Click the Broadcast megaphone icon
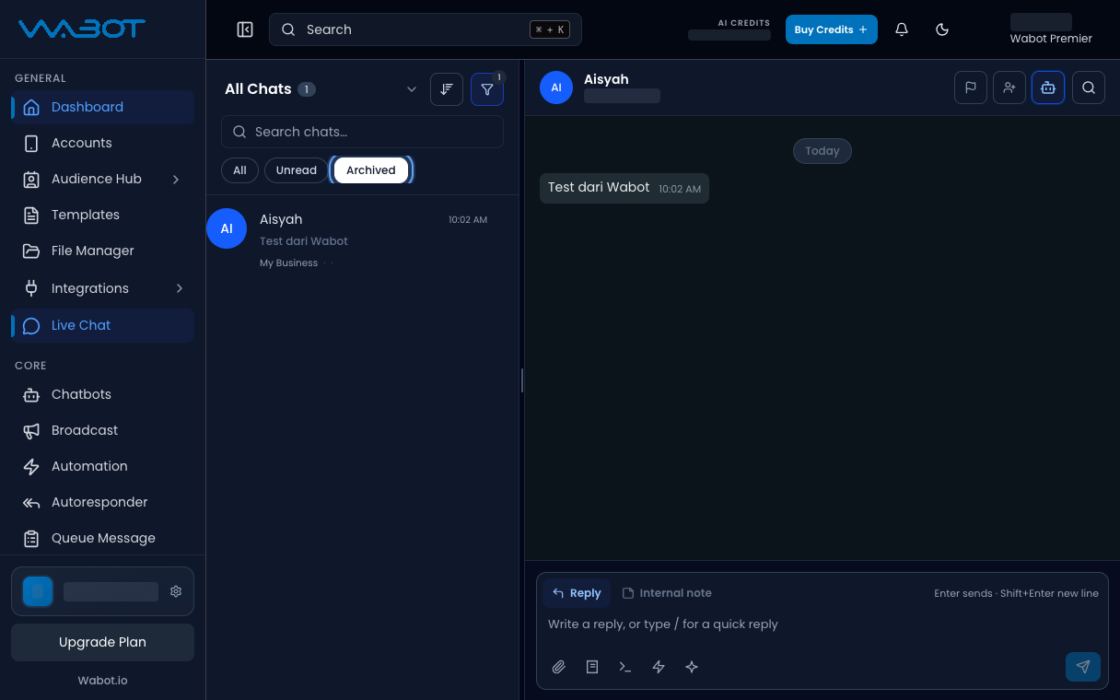 click(x=31, y=430)
